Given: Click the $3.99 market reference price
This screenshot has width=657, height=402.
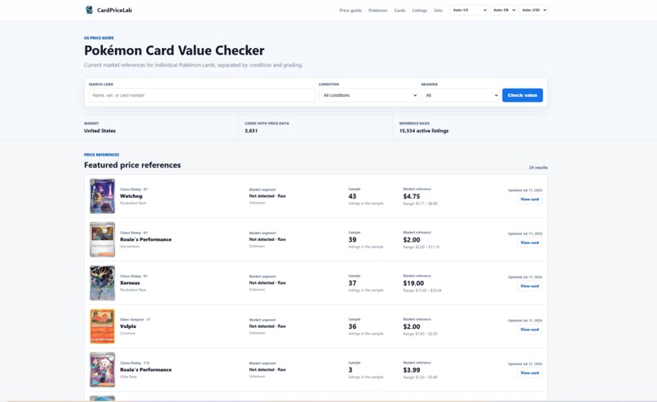Looking at the screenshot, I should (412, 370).
